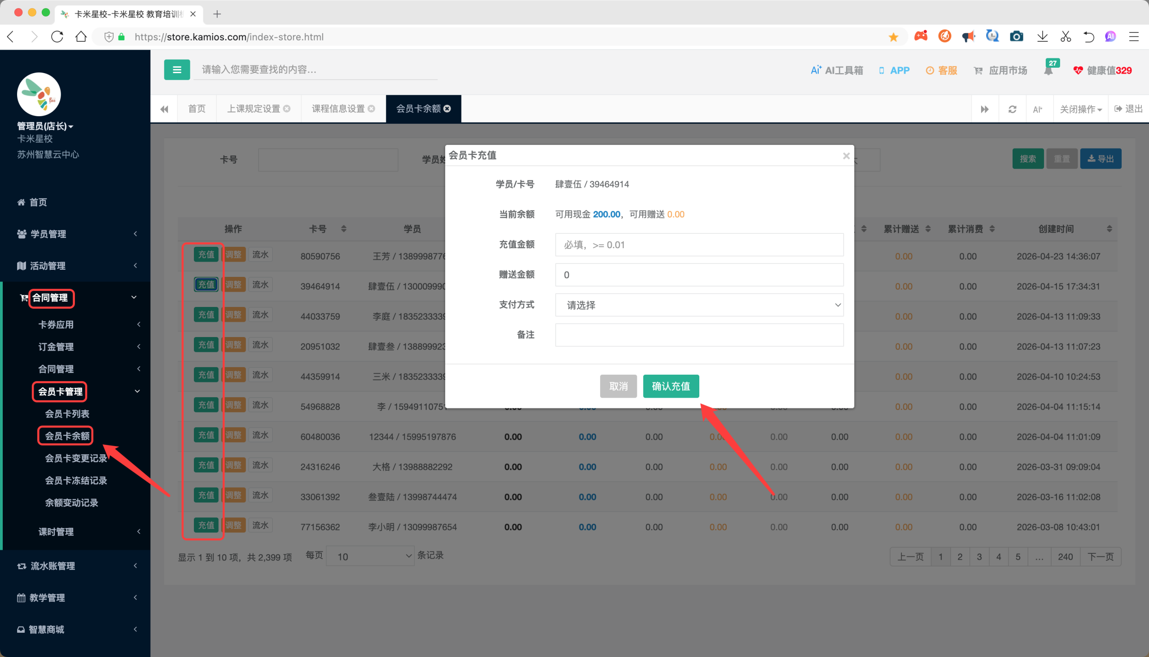Screen dimensions: 1149x657
Task: Open a new browser tab
Action: [217, 14]
